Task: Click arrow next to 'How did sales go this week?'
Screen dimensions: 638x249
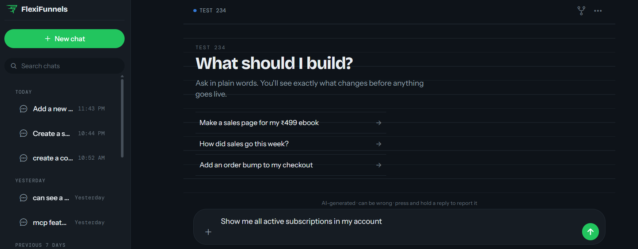Action: click(x=379, y=144)
